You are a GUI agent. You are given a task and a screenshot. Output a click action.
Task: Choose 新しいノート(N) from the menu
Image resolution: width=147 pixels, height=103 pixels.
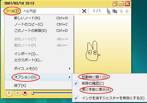pos(39,18)
